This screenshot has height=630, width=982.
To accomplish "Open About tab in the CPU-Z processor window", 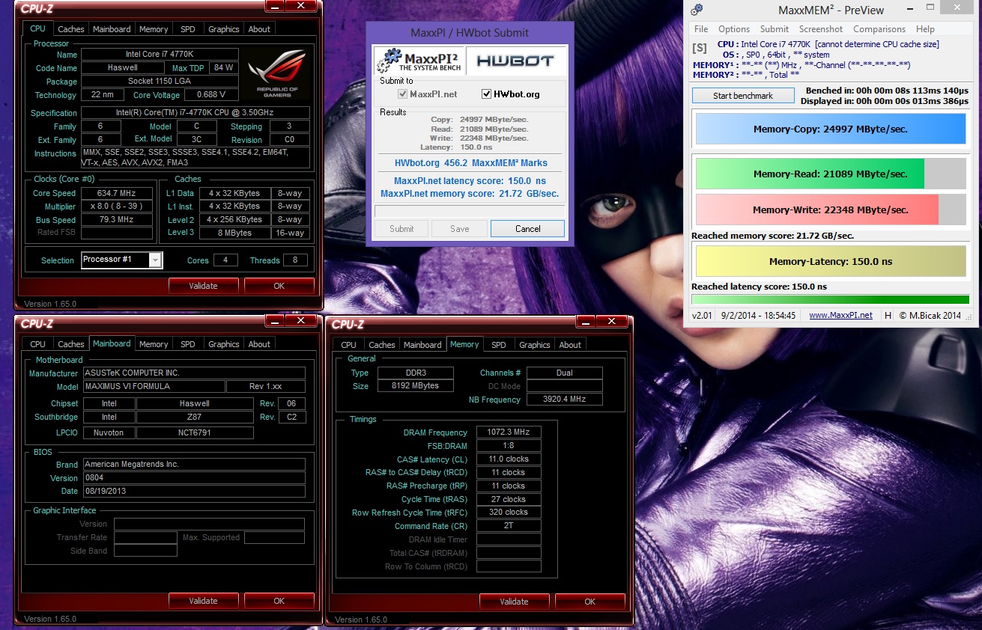I will tap(259, 29).
